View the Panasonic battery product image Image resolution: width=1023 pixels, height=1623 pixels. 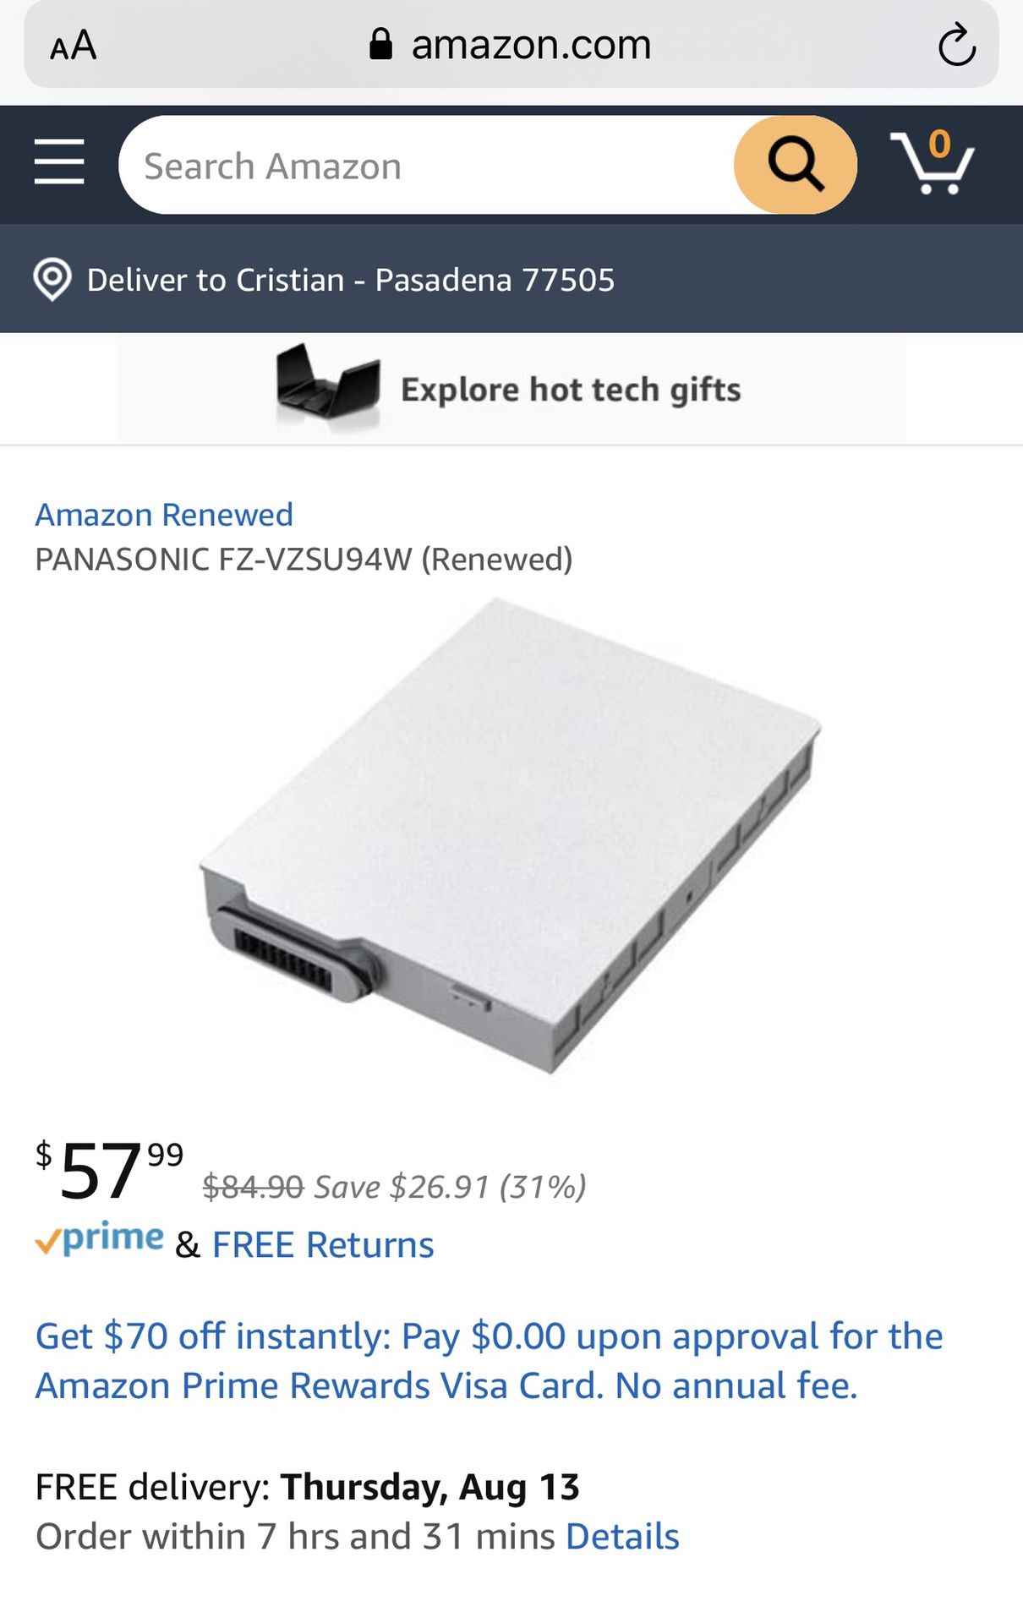(x=511, y=835)
